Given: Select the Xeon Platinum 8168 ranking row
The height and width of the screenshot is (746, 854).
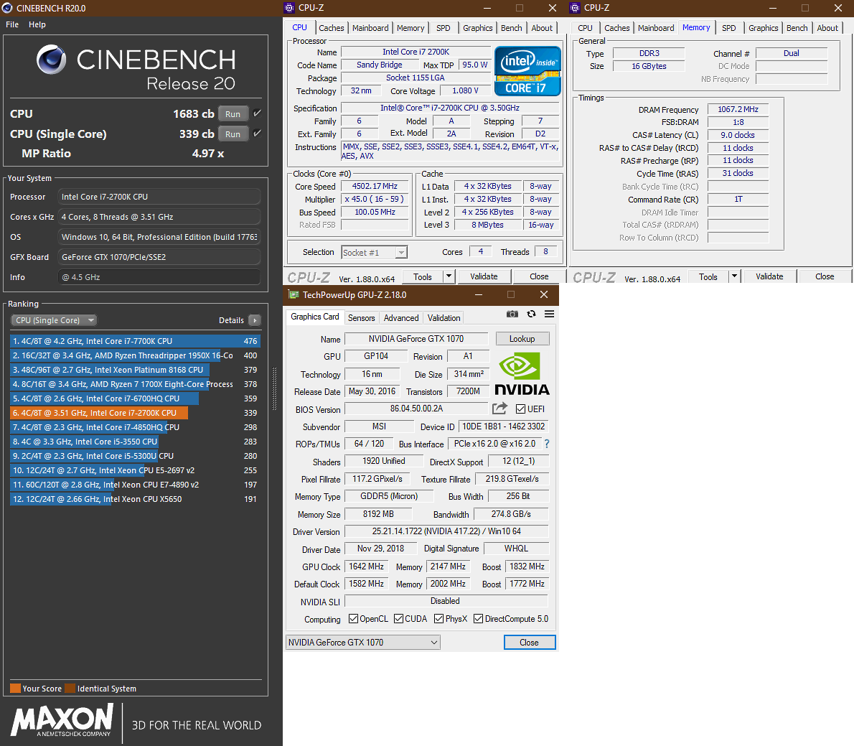Looking at the screenshot, I should (135, 370).
